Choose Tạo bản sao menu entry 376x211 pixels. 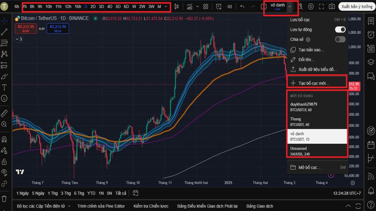318,50
